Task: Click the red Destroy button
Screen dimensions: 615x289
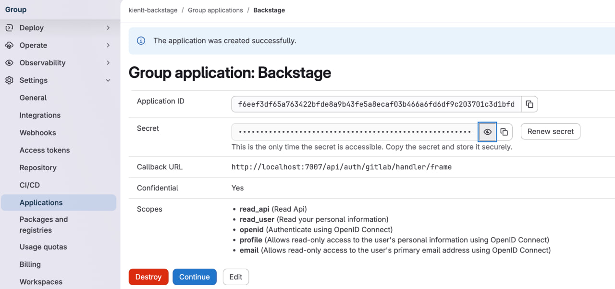Action: coord(148,277)
